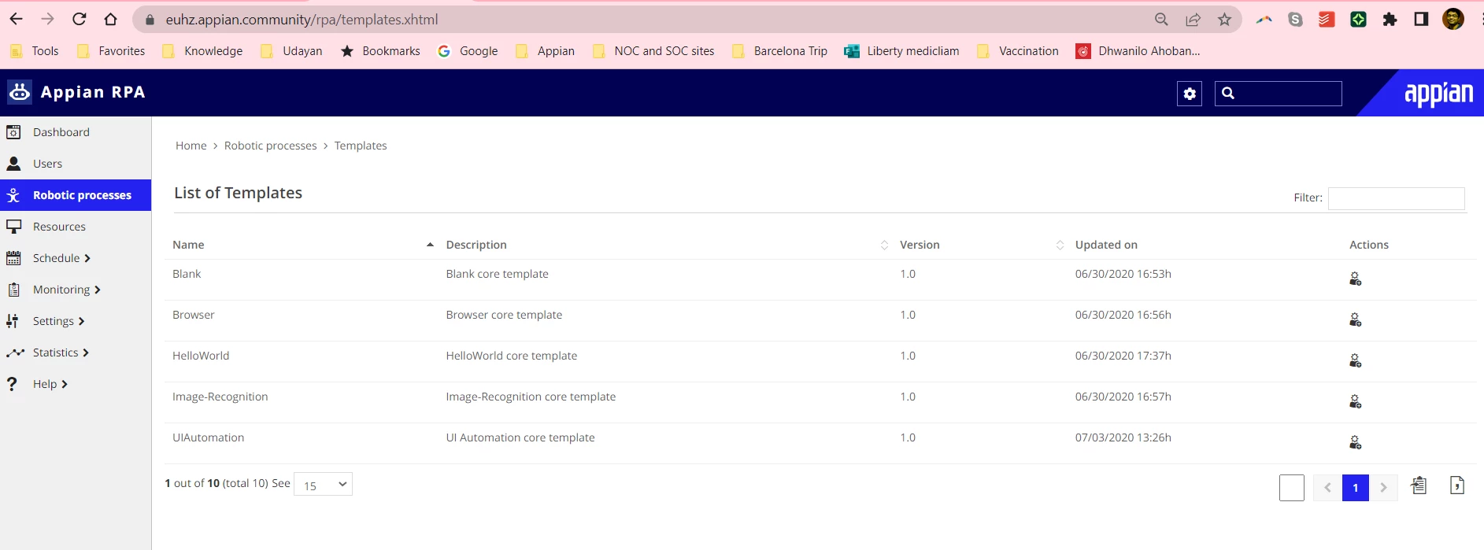Click the Resources monitor icon in sidebar

point(13,227)
